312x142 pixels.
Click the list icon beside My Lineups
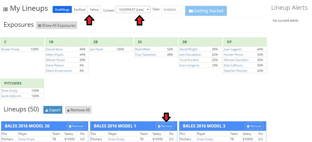[5, 9]
